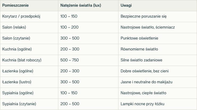
Task: Select the Salon (relaks) cell
Action: click(14, 27)
